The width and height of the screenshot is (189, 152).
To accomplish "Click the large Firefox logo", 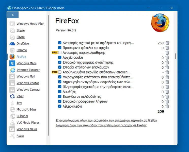I will coord(160,23).
